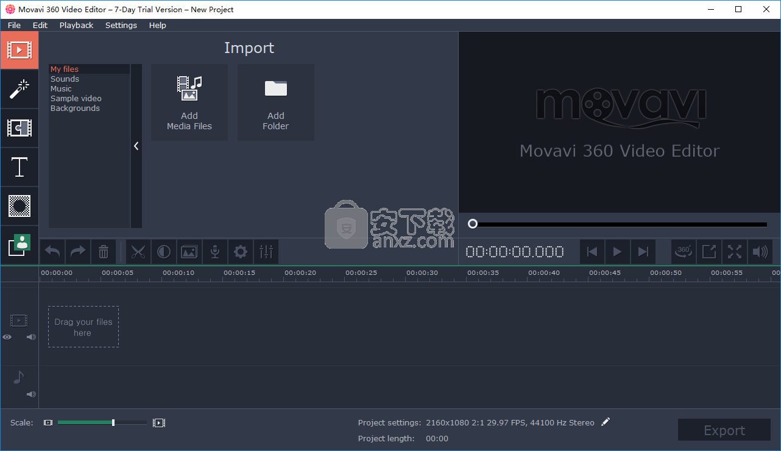Select Sample video category
The image size is (781, 451).
click(90, 99)
